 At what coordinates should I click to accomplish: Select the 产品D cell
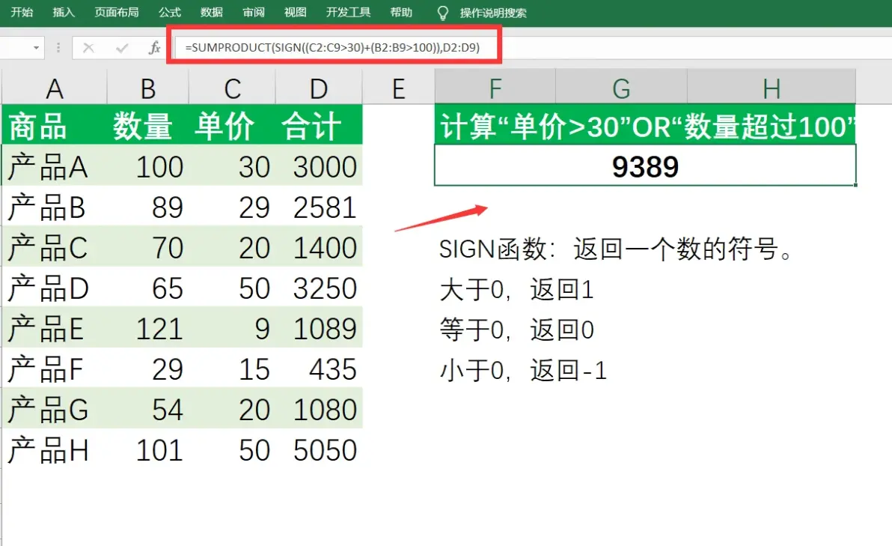(x=54, y=287)
